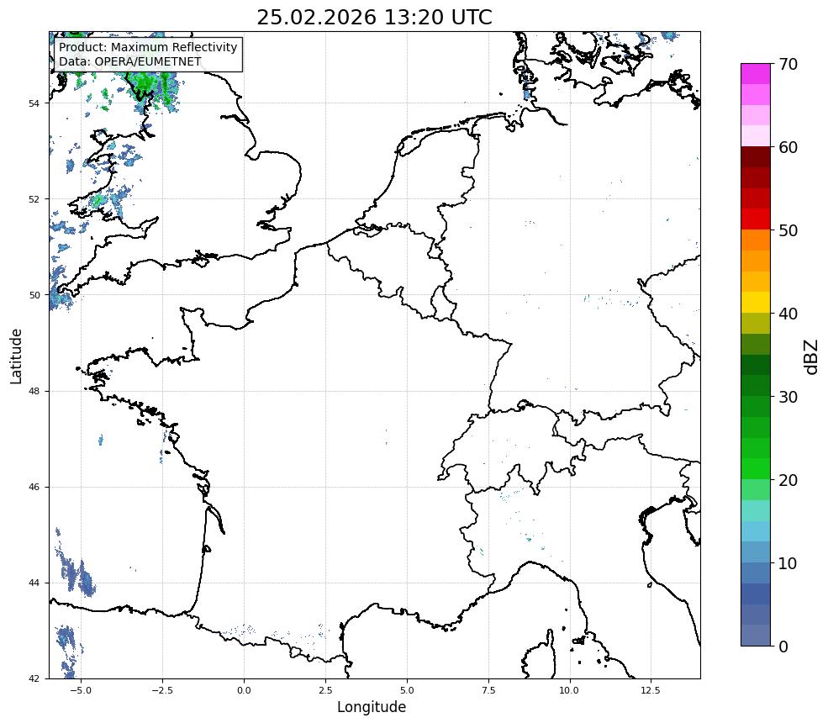
Task: Click the light cyan colorbar segment below 20
Action: [756, 510]
